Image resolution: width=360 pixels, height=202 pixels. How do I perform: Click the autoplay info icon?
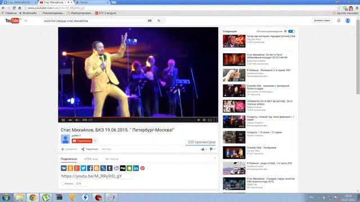click(x=285, y=31)
